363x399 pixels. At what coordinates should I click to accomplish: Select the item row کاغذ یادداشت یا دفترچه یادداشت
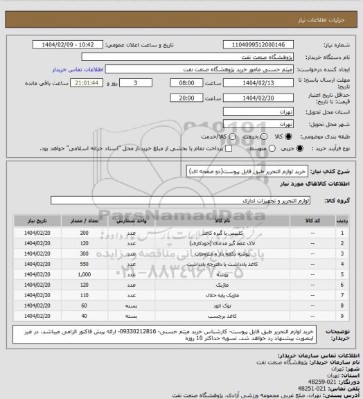point(181,264)
